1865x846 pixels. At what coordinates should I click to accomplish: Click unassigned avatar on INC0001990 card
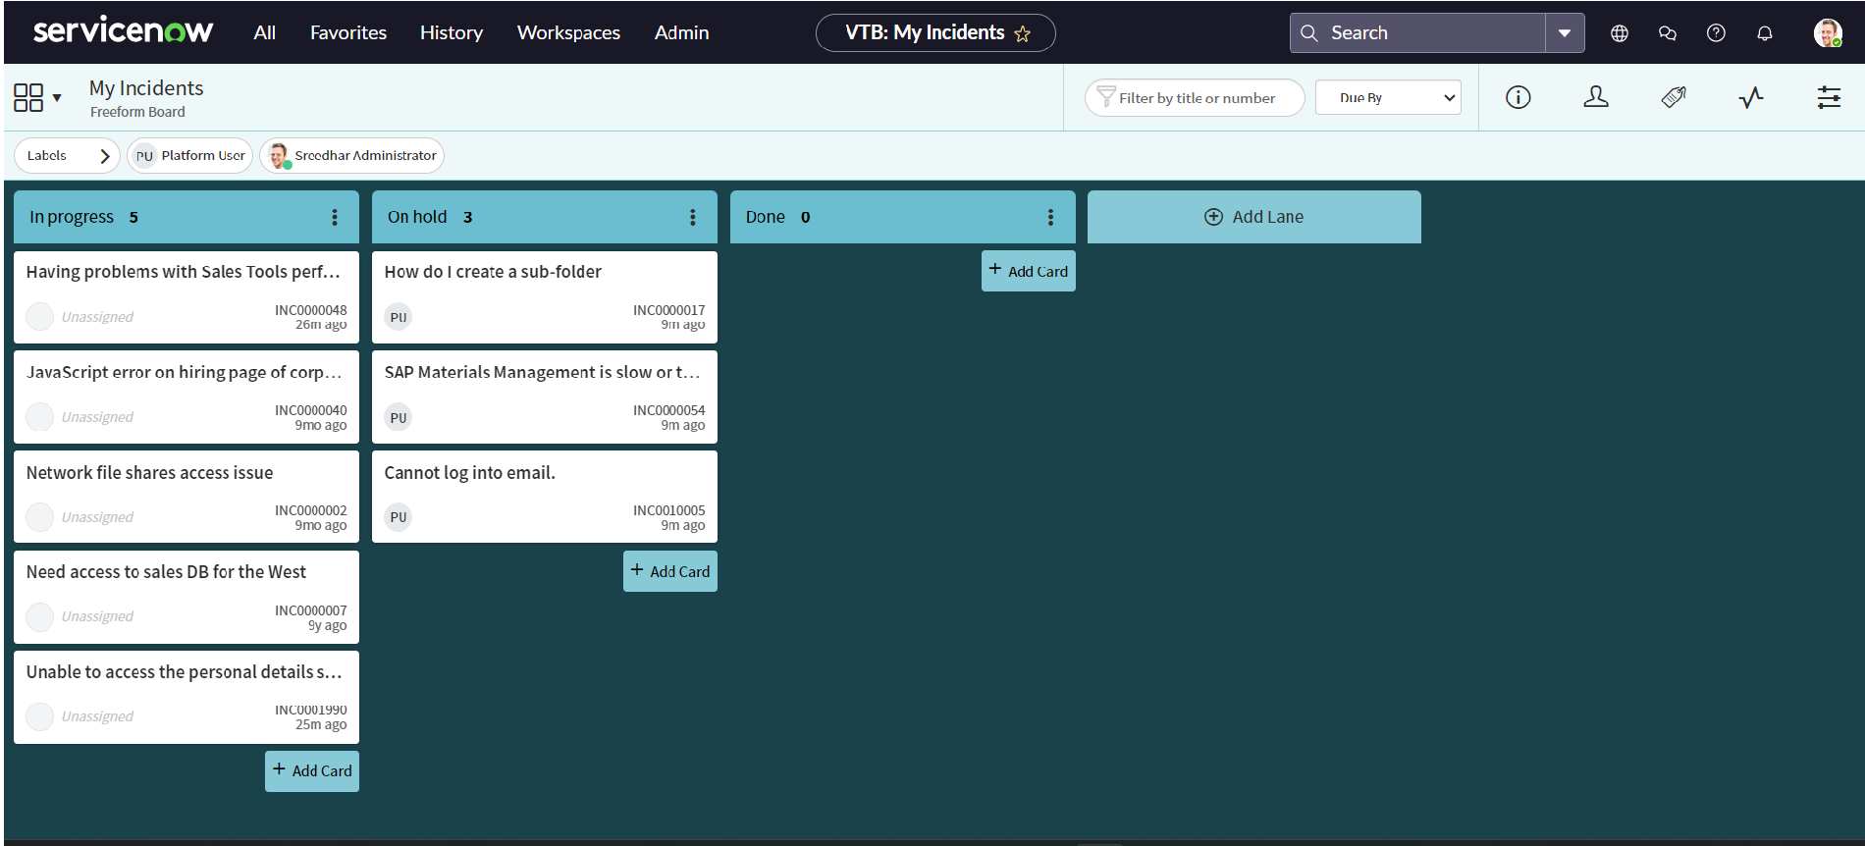[39, 716]
